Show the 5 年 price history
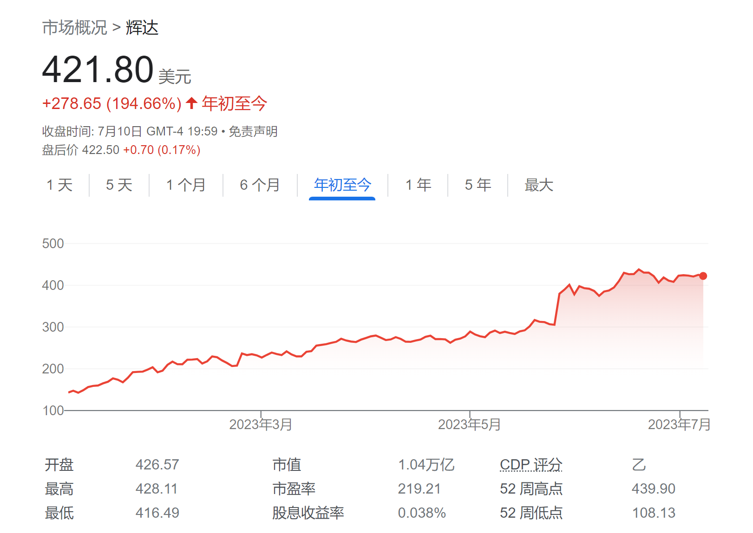 pyautogui.click(x=478, y=185)
